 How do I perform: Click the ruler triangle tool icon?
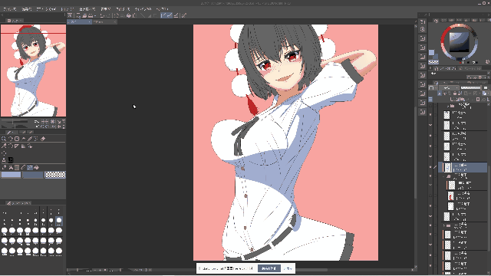click(x=17, y=146)
